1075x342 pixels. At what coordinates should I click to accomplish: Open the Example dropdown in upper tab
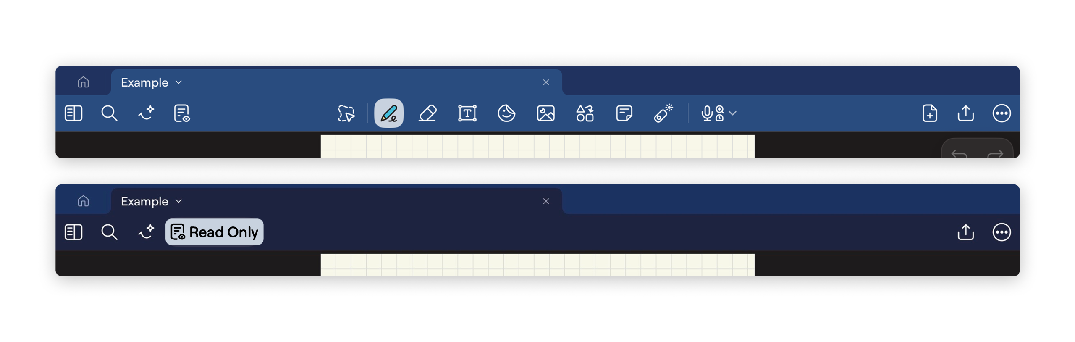coord(151,82)
